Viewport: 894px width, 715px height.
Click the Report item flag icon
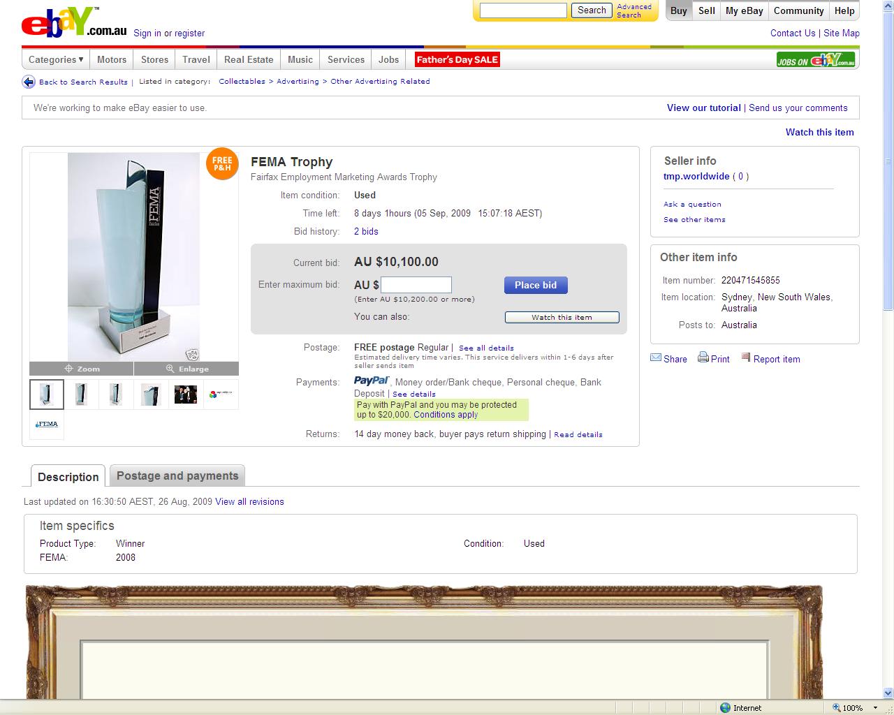click(746, 358)
